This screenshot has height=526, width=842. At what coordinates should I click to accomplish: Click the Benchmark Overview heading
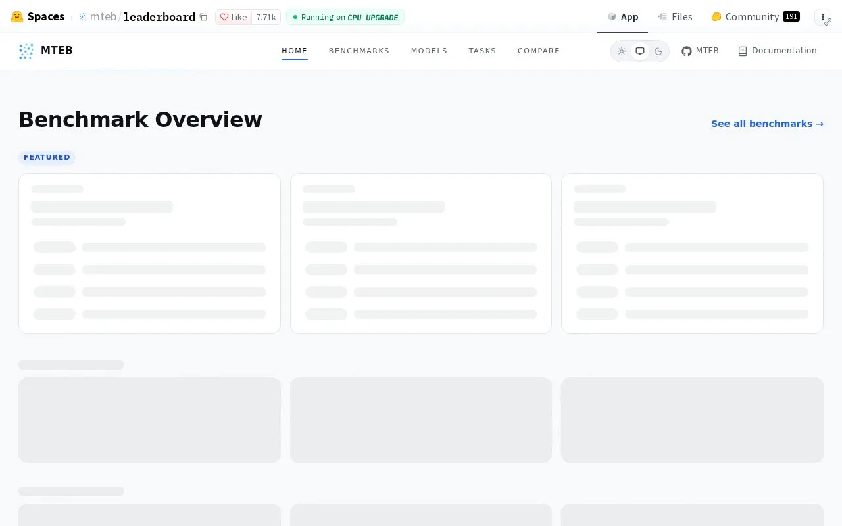tap(140, 120)
